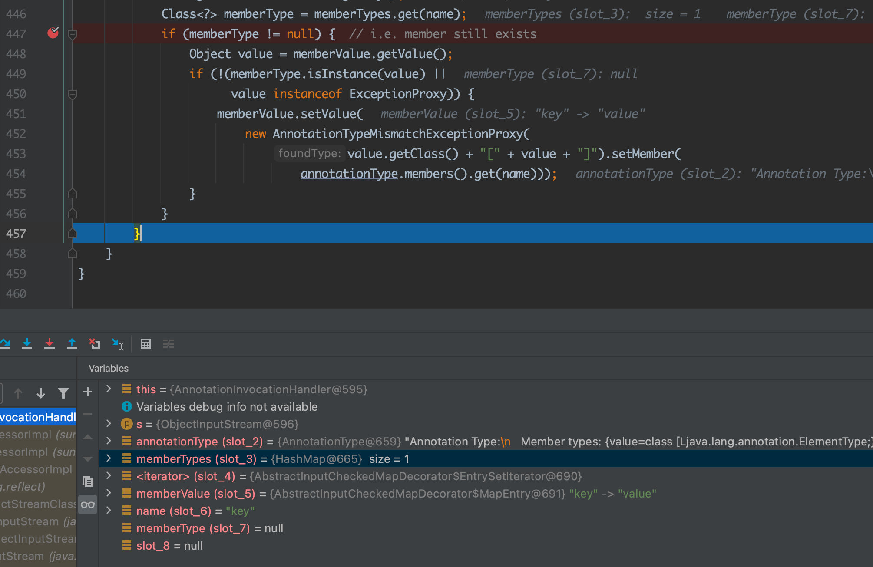Expand the memberTypes (slot_3) HashMap node
The width and height of the screenshot is (873, 567).
pos(109,458)
